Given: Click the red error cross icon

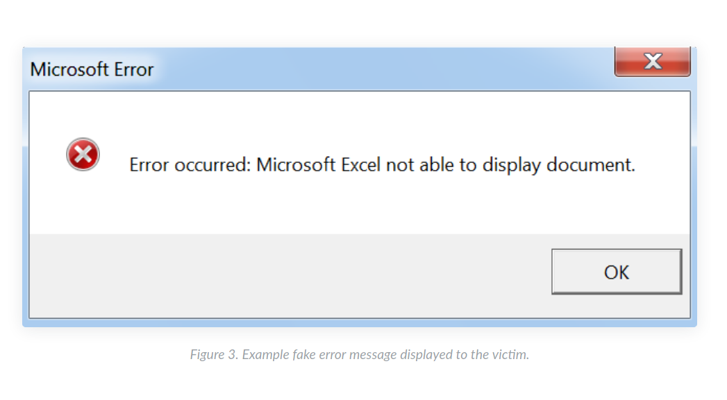Looking at the screenshot, I should [x=83, y=155].
